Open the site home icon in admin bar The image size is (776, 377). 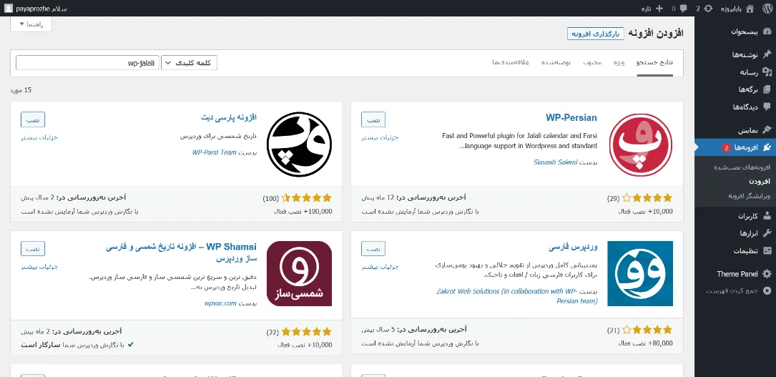coord(750,8)
